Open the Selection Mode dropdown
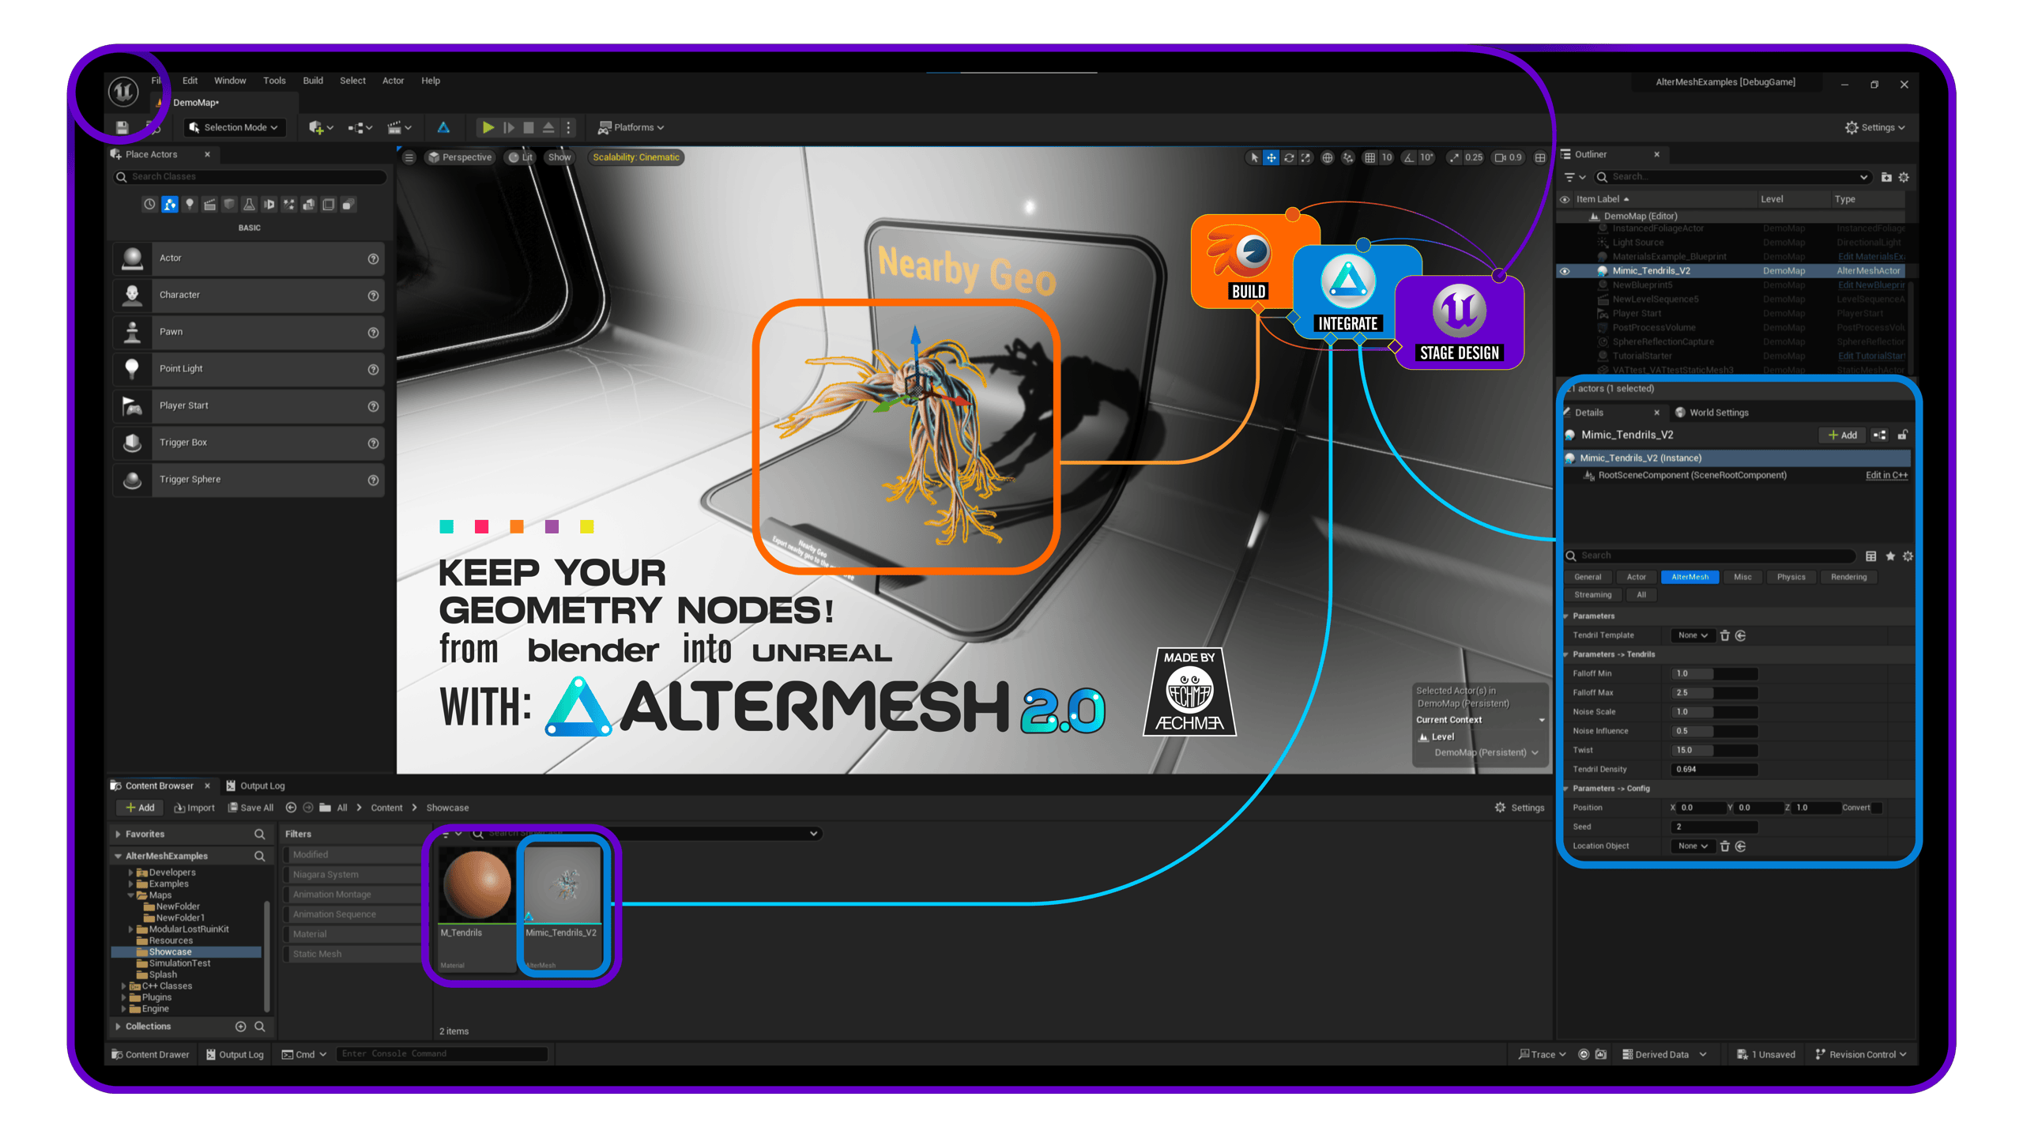The image size is (2023, 1138). tap(234, 127)
